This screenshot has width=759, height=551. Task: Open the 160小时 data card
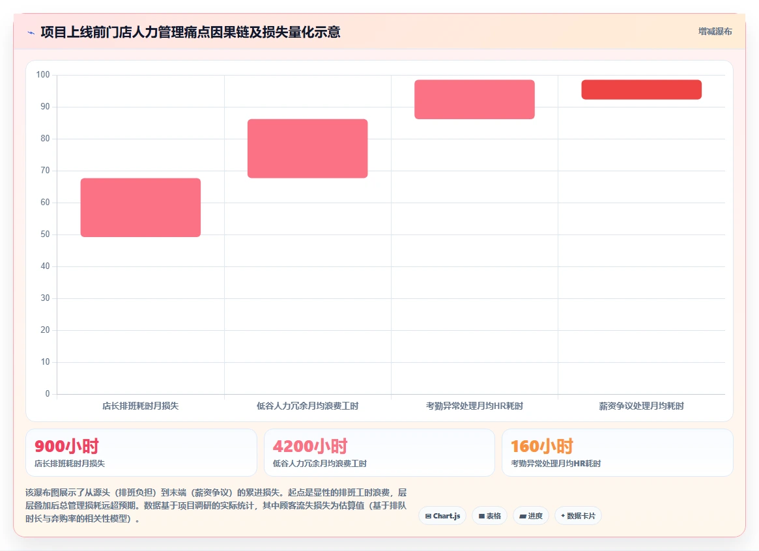[617, 452]
